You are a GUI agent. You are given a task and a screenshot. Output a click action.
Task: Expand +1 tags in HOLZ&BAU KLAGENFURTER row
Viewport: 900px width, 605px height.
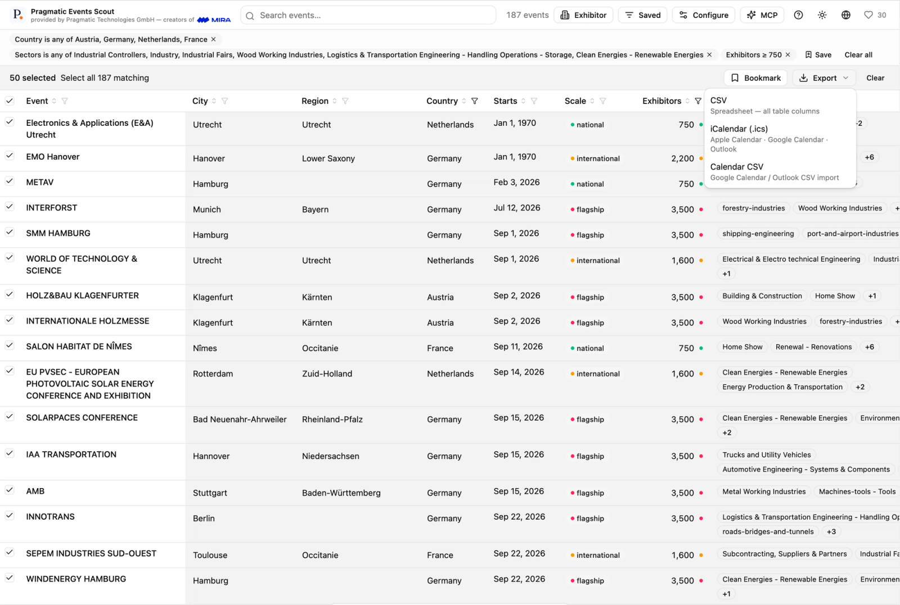[x=872, y=296]
